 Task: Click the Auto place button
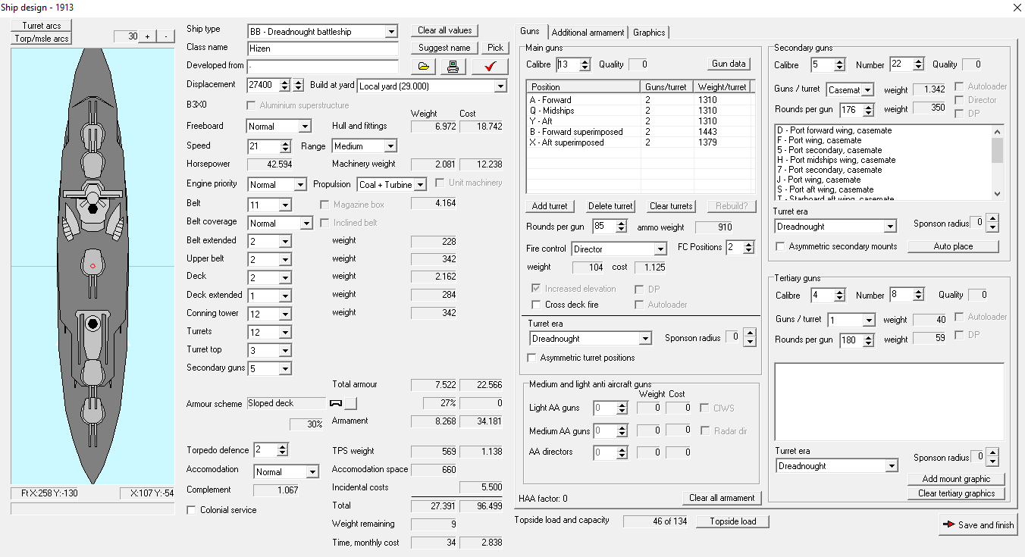tap(953, 246)
